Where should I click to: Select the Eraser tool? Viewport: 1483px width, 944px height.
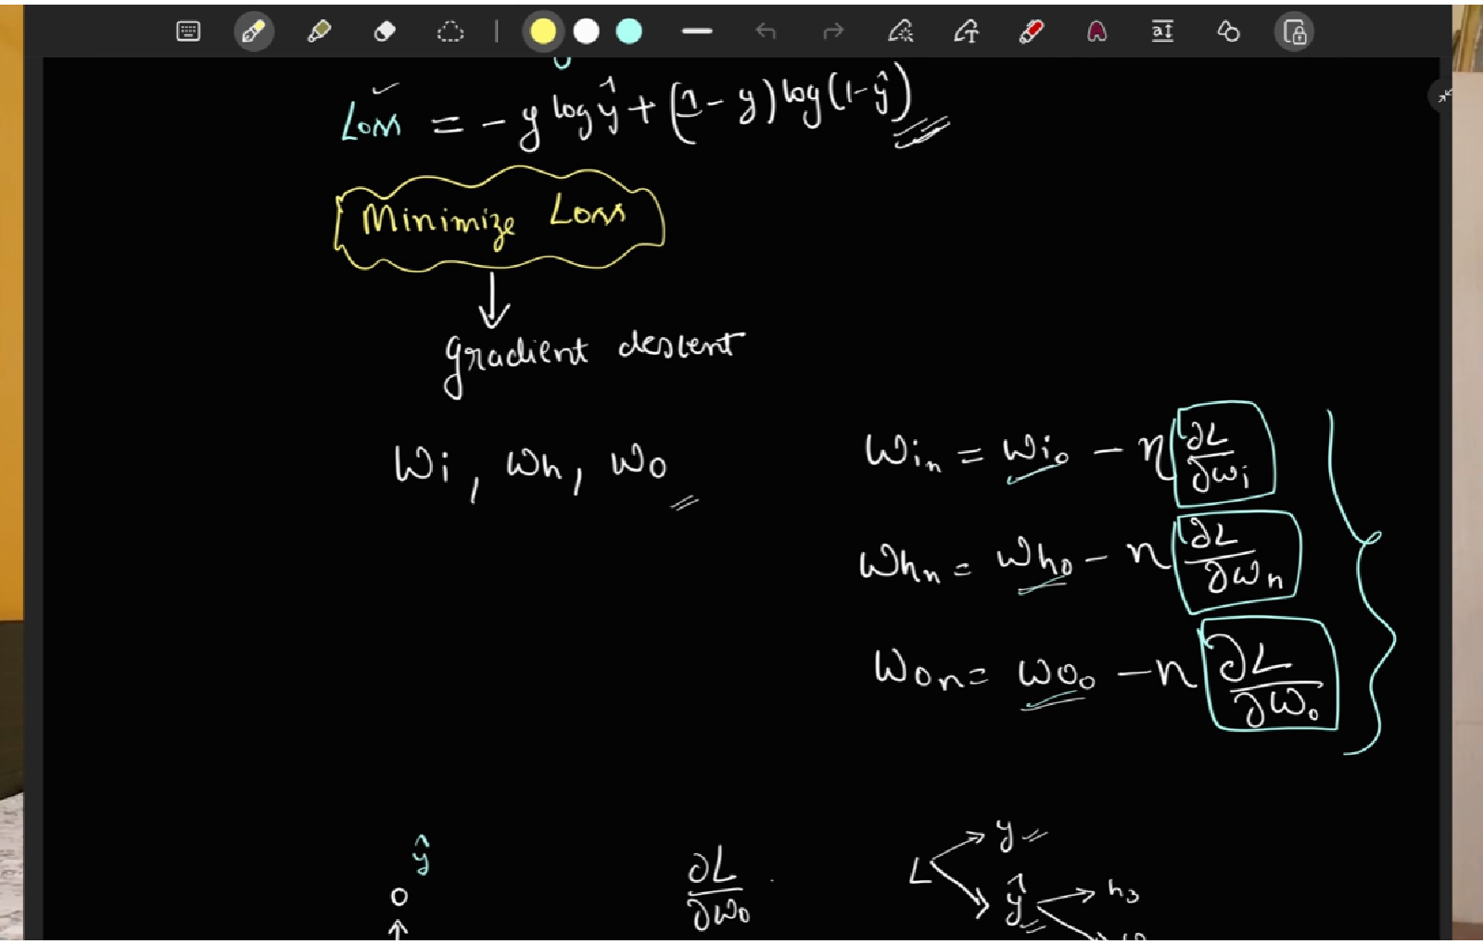[x=385, y=32]
